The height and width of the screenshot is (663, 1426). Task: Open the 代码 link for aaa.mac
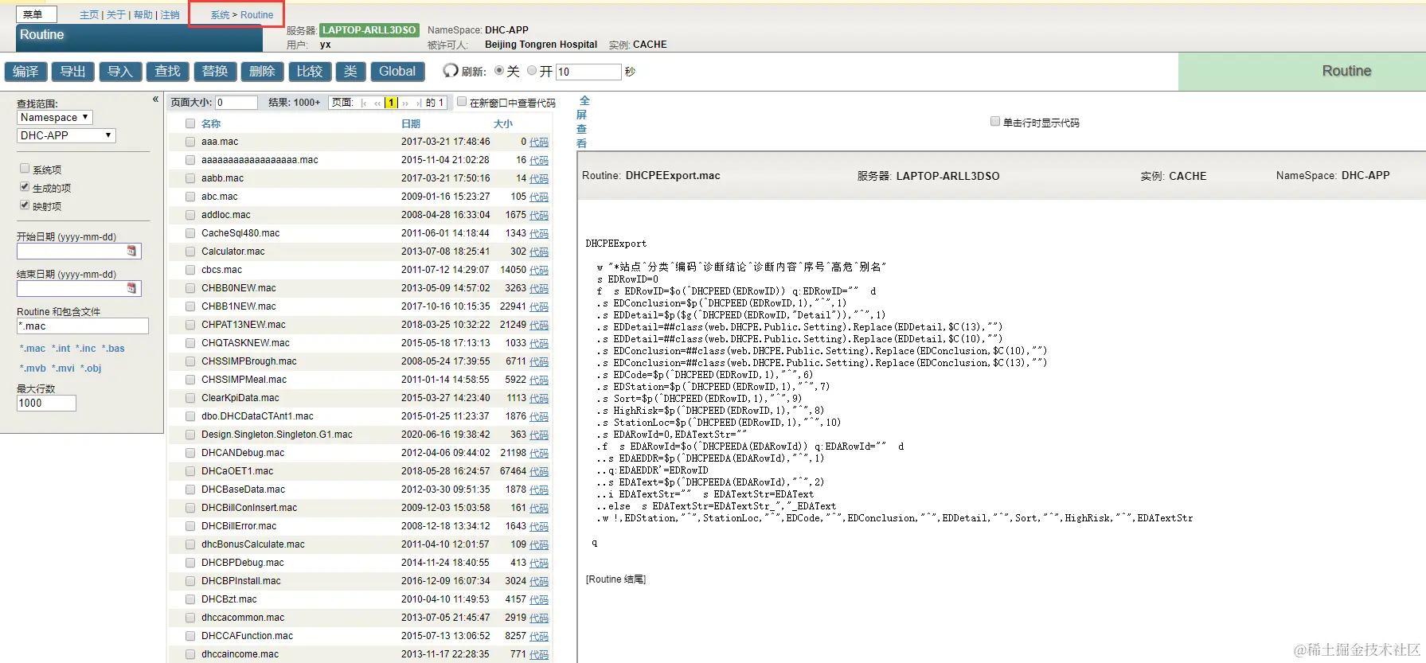pyautogui.click(x=539, y=142)
